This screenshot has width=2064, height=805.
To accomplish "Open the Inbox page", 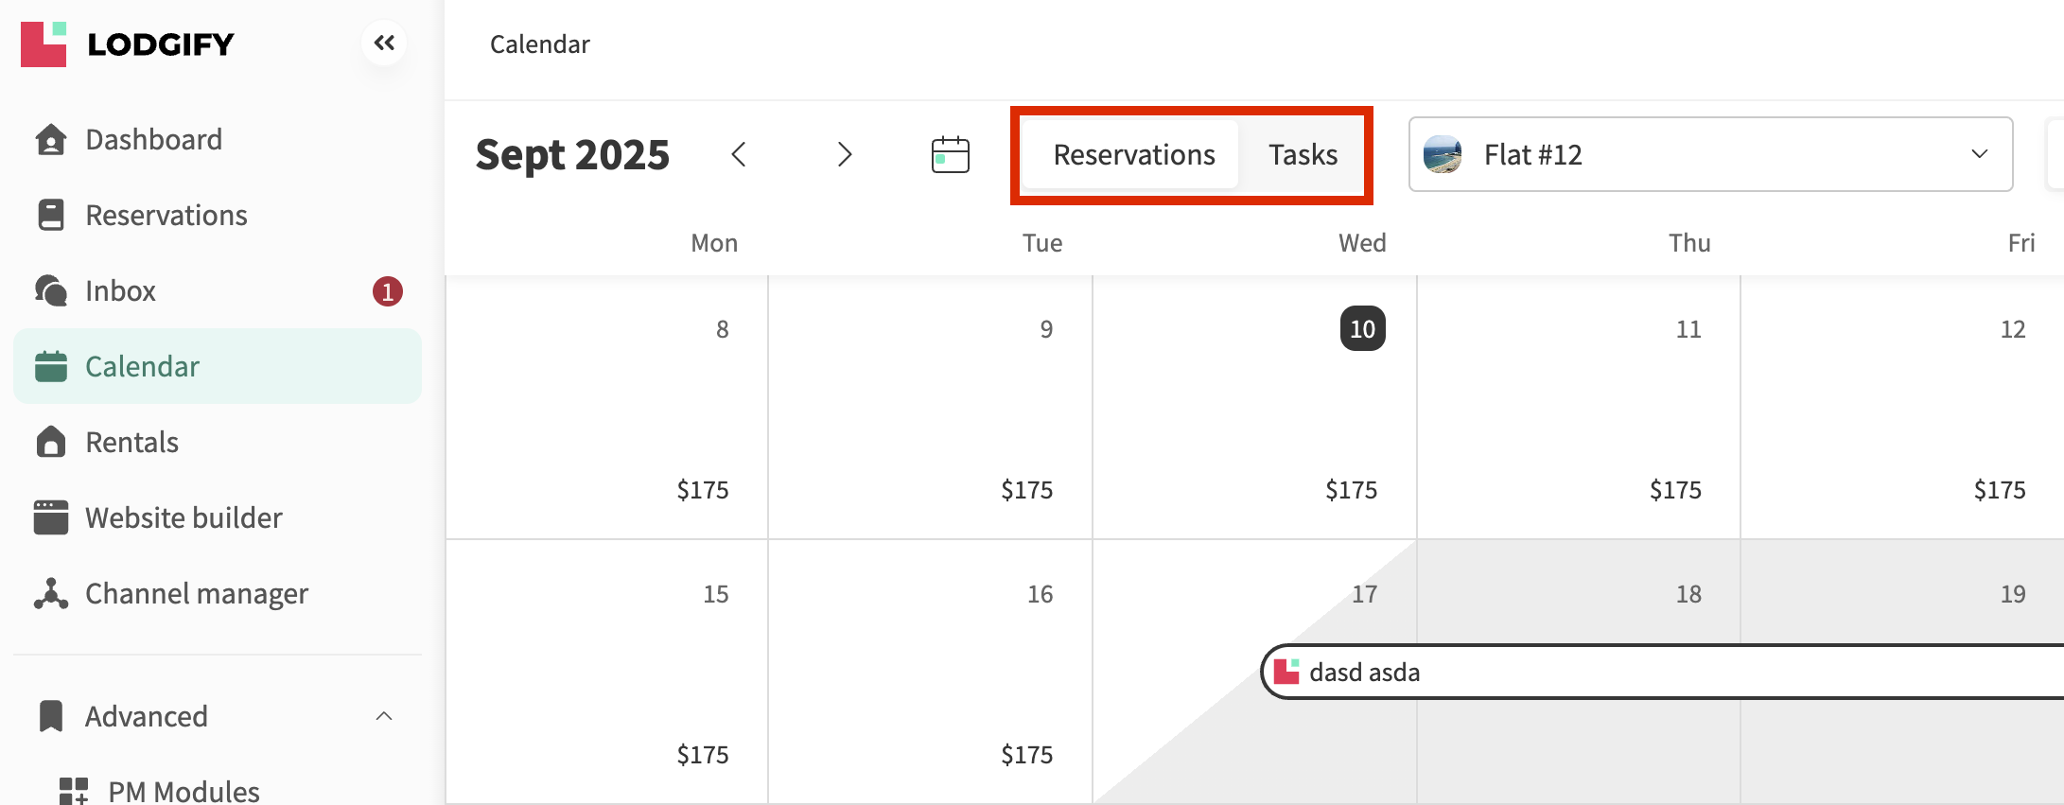I will 120,291.
